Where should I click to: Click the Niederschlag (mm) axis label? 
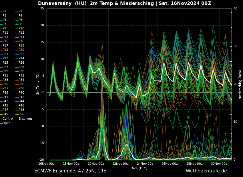click(240, 85)
